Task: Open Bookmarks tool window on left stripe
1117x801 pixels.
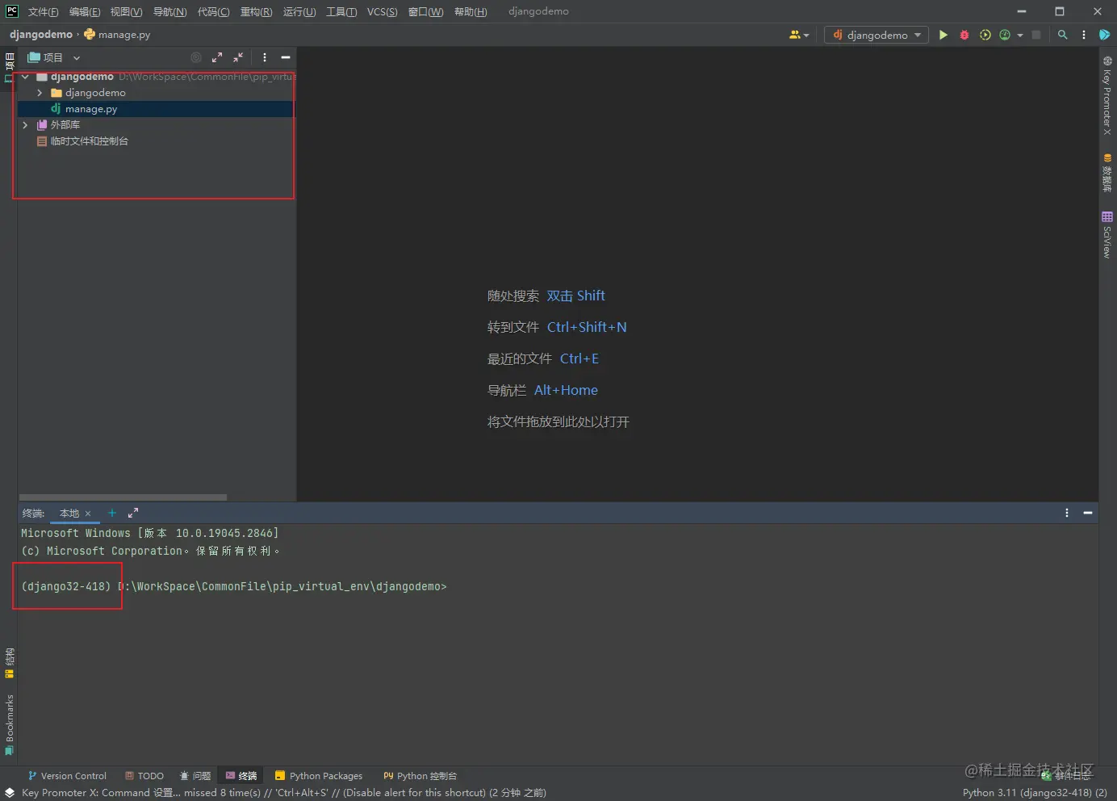Action: pyautogui.click(x=9, y=725)
